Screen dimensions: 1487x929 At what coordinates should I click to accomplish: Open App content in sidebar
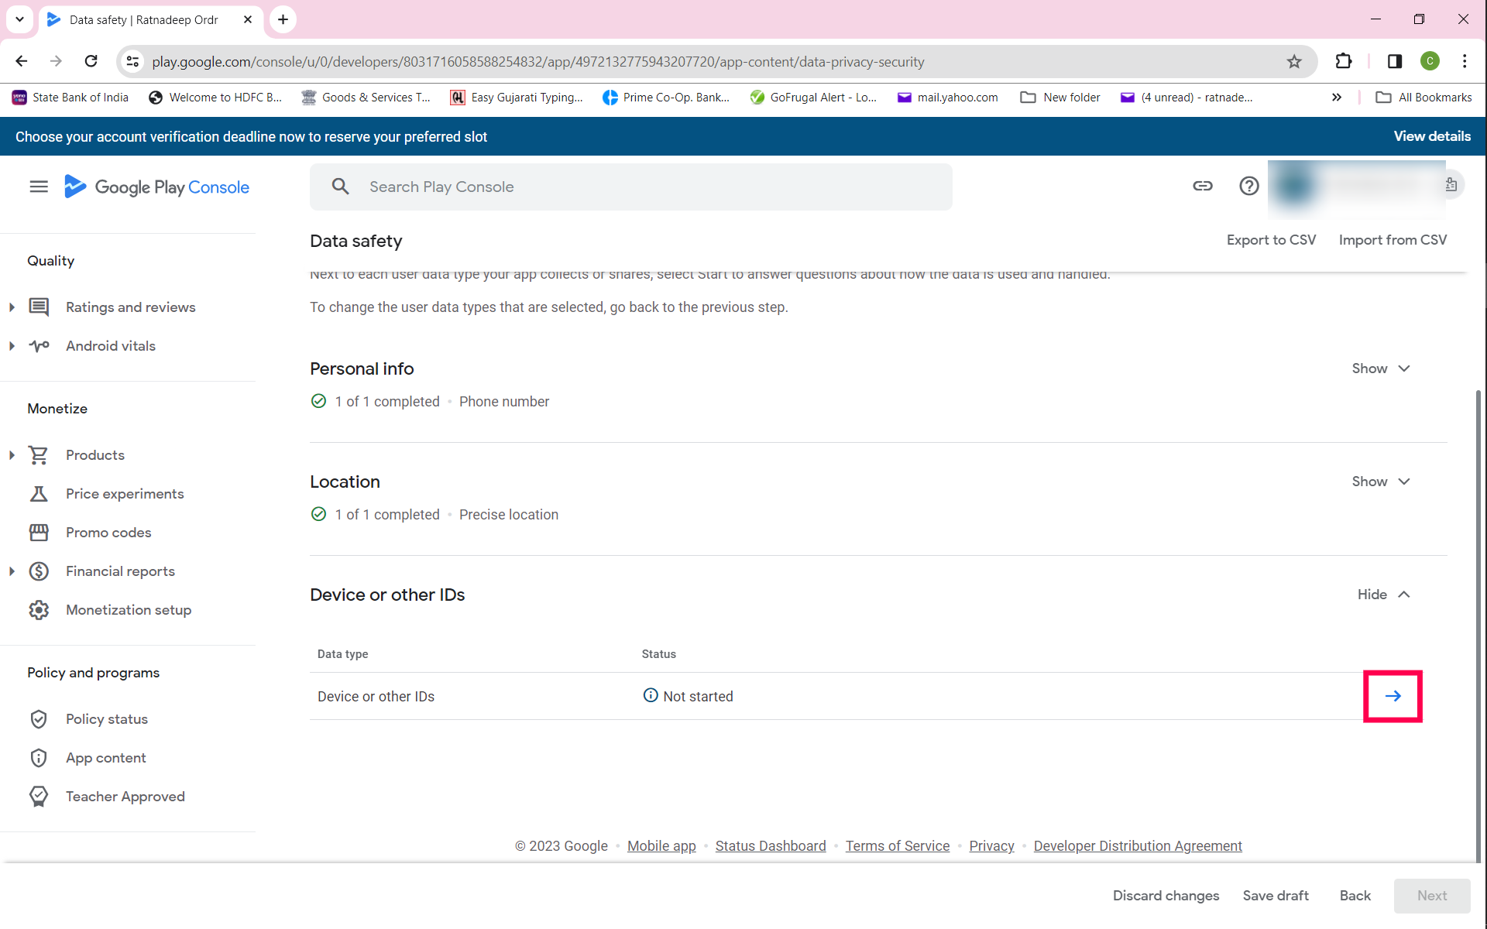tap(105, 758)
